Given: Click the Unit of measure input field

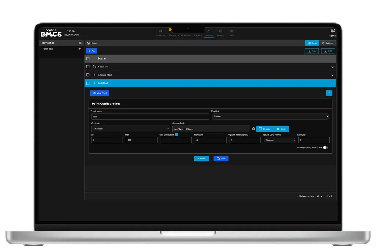Looking at the screenshot, I should (176, 140).
